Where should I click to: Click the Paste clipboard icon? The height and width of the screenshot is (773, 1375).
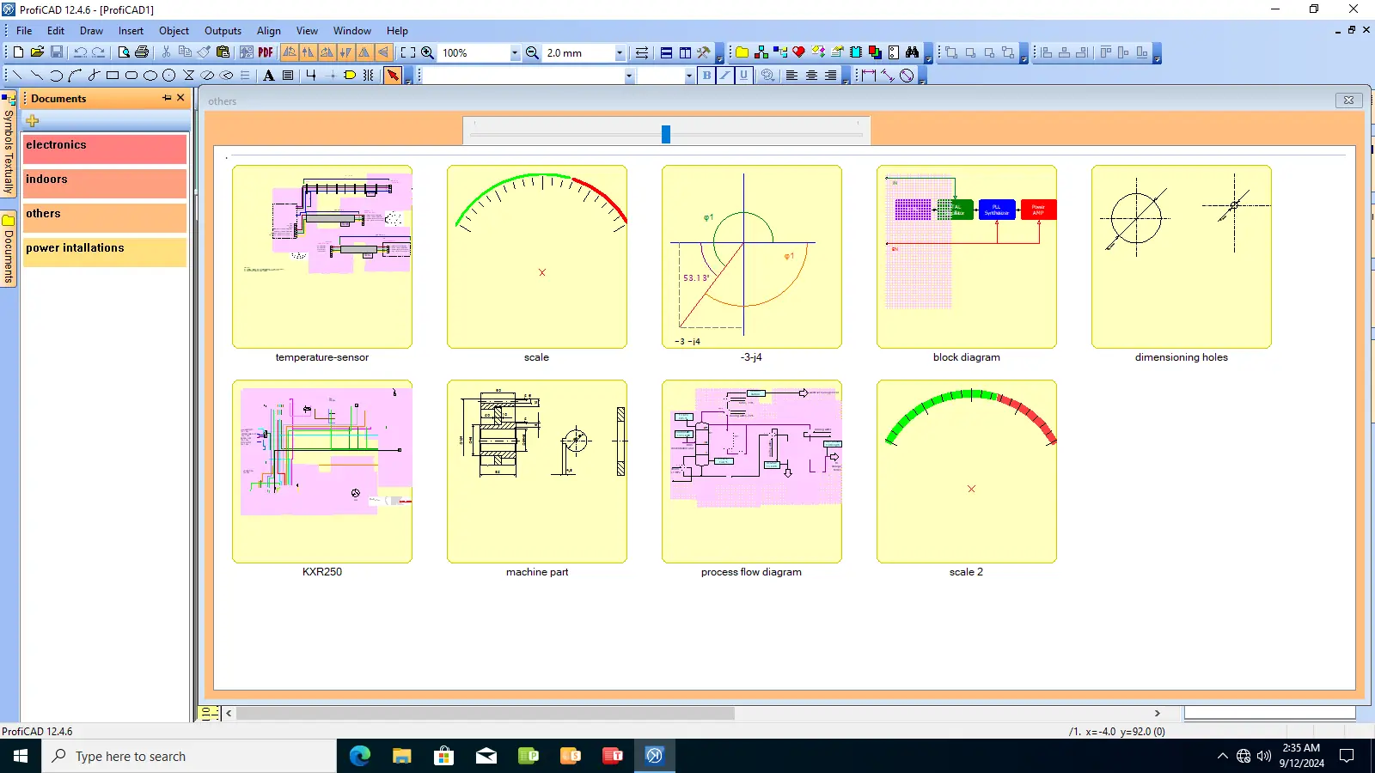coord(223,52)
